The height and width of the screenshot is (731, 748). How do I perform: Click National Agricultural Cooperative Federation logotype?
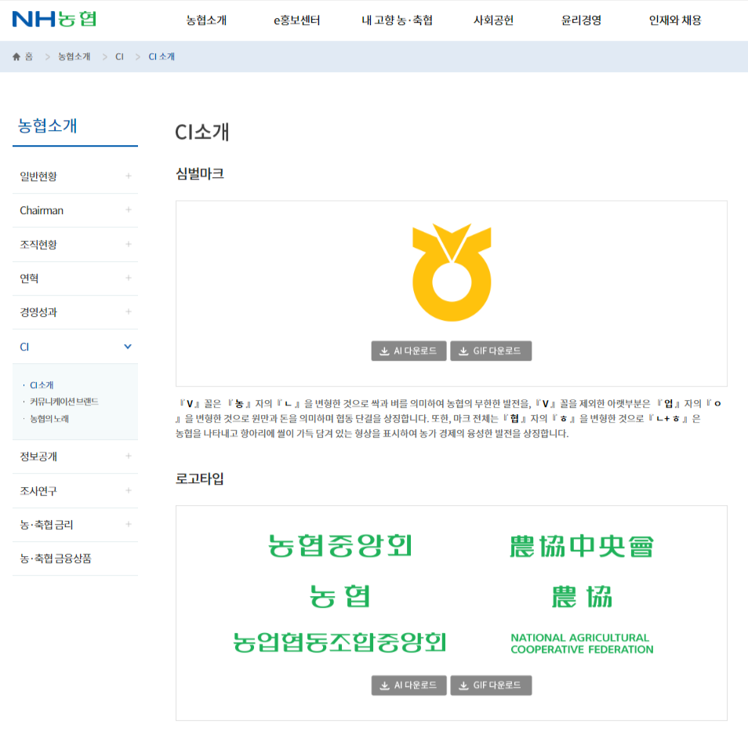pyautogui.click(x=582, y=644)
